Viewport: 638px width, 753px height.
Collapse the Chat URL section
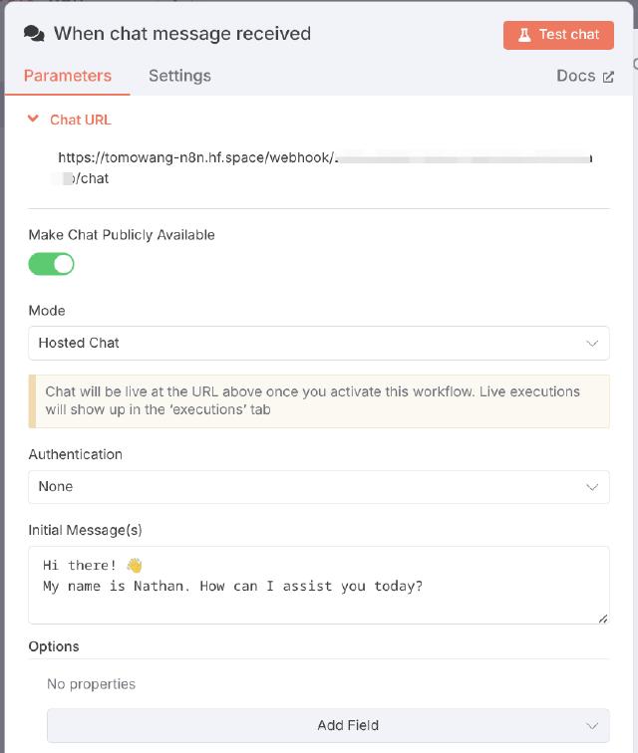(x=34, y=120)
